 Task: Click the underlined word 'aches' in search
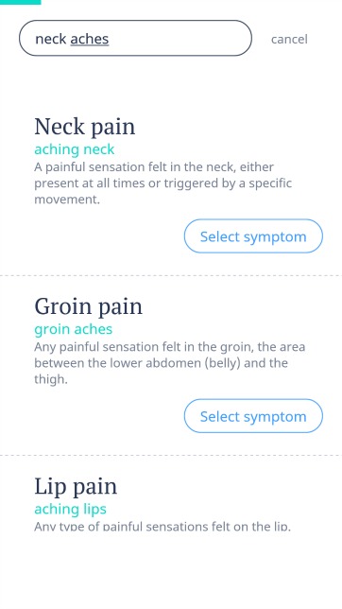90,39
